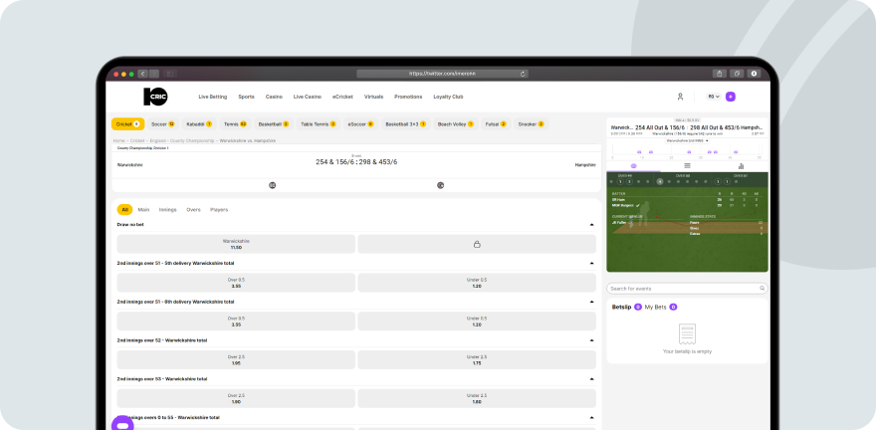
Task: Click the 10CRIC logo
Action: [x=155, y=97]
